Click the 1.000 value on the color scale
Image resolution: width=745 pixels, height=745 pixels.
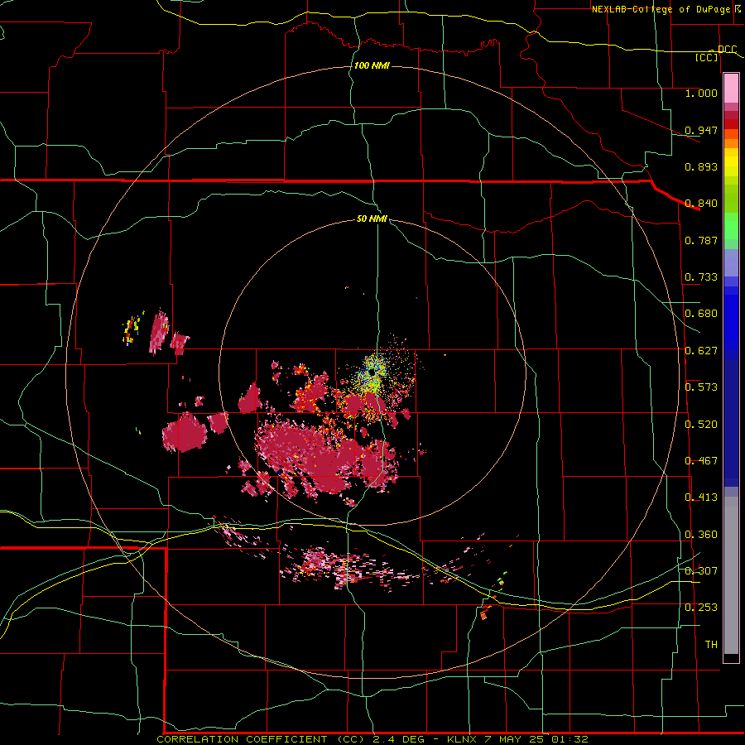click(701, 93)
